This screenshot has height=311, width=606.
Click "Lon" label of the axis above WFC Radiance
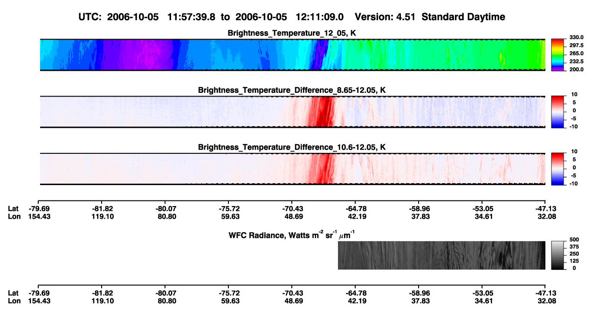[x=14, y=216]
